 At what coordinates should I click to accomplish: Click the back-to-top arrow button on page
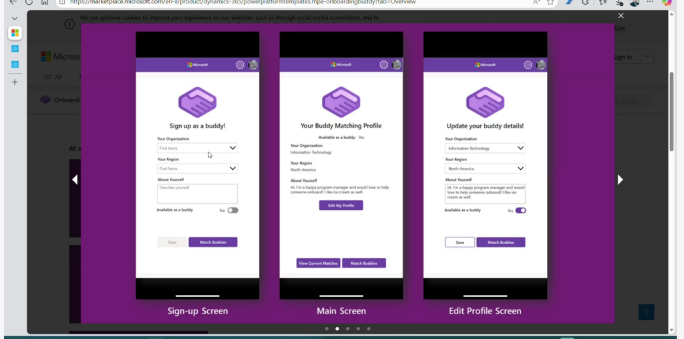646,312
